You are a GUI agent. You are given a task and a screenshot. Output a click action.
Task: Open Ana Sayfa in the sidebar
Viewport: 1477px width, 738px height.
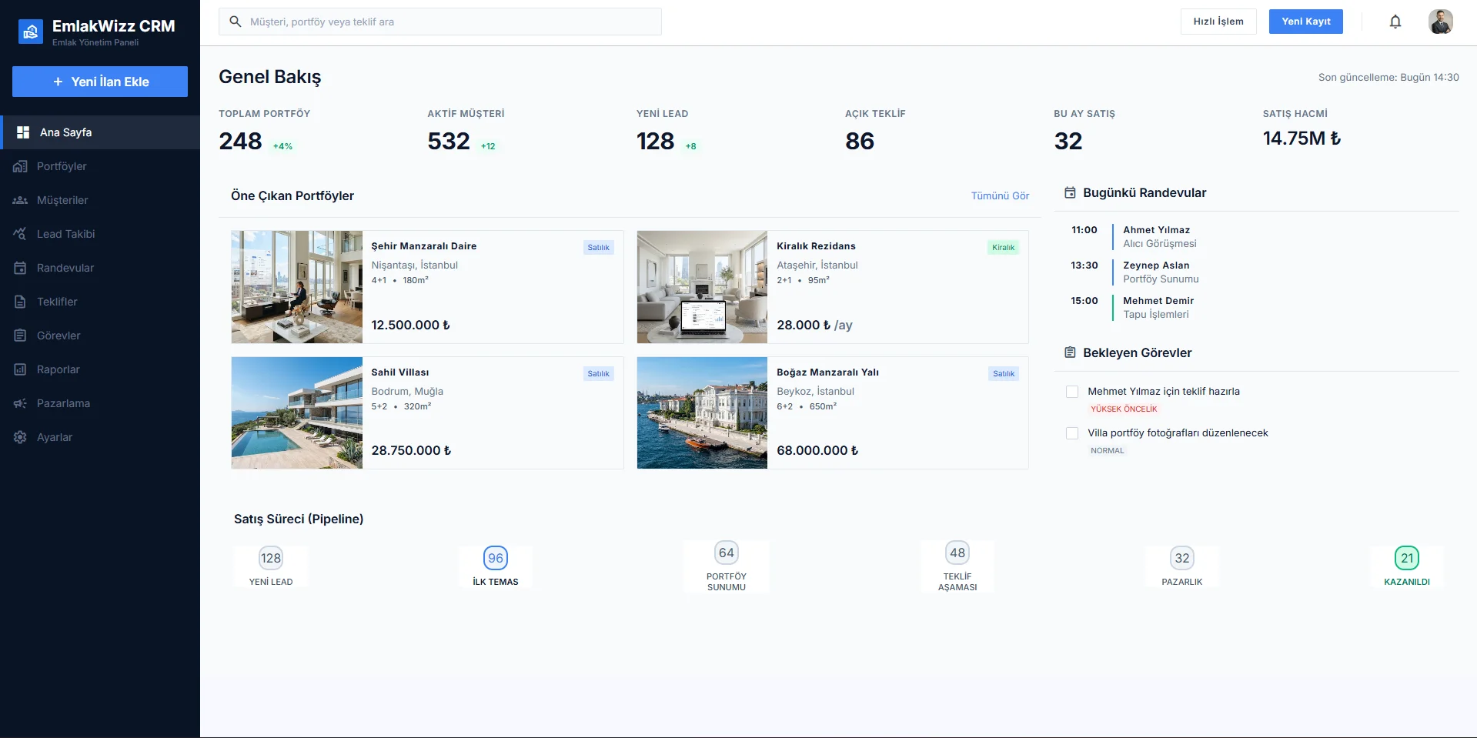click(100, 132)
